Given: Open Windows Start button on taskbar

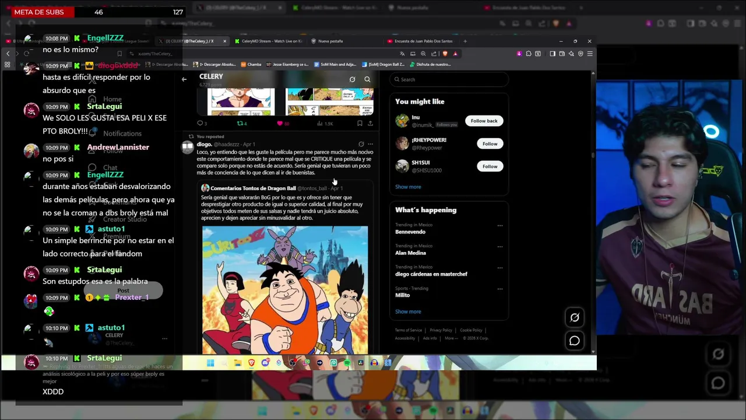Looking at the screenshot, I should pyautogui.click(x=210, y=363).
